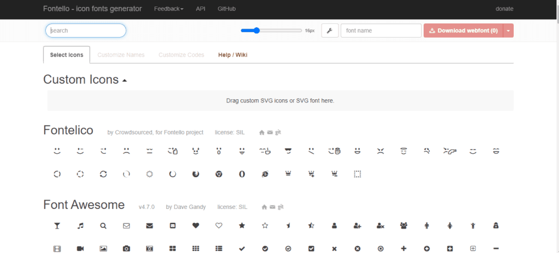Open the wrench settings menu
The height and width of the screenshot is (253, 559).
pyautogui.click(x=330, y=31)
